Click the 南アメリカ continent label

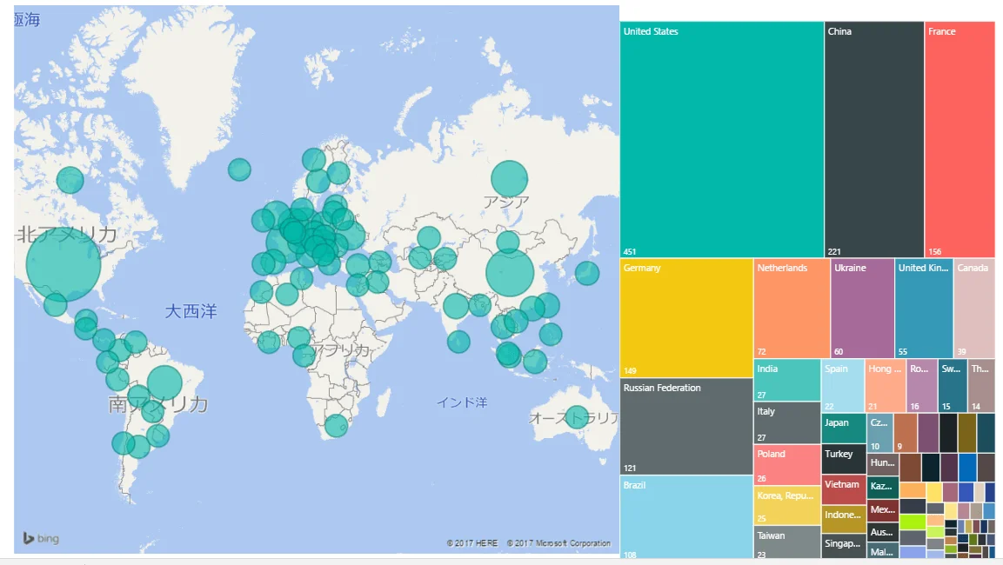coord(158,404)
